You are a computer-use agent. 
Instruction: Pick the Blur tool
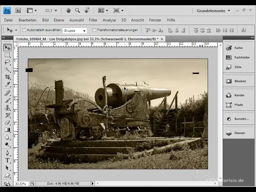(7, 137)
